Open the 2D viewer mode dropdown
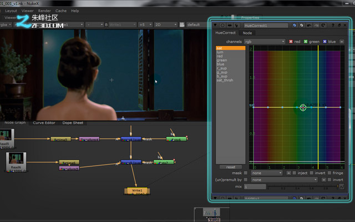Screen dimensions: 355x222 165,24
